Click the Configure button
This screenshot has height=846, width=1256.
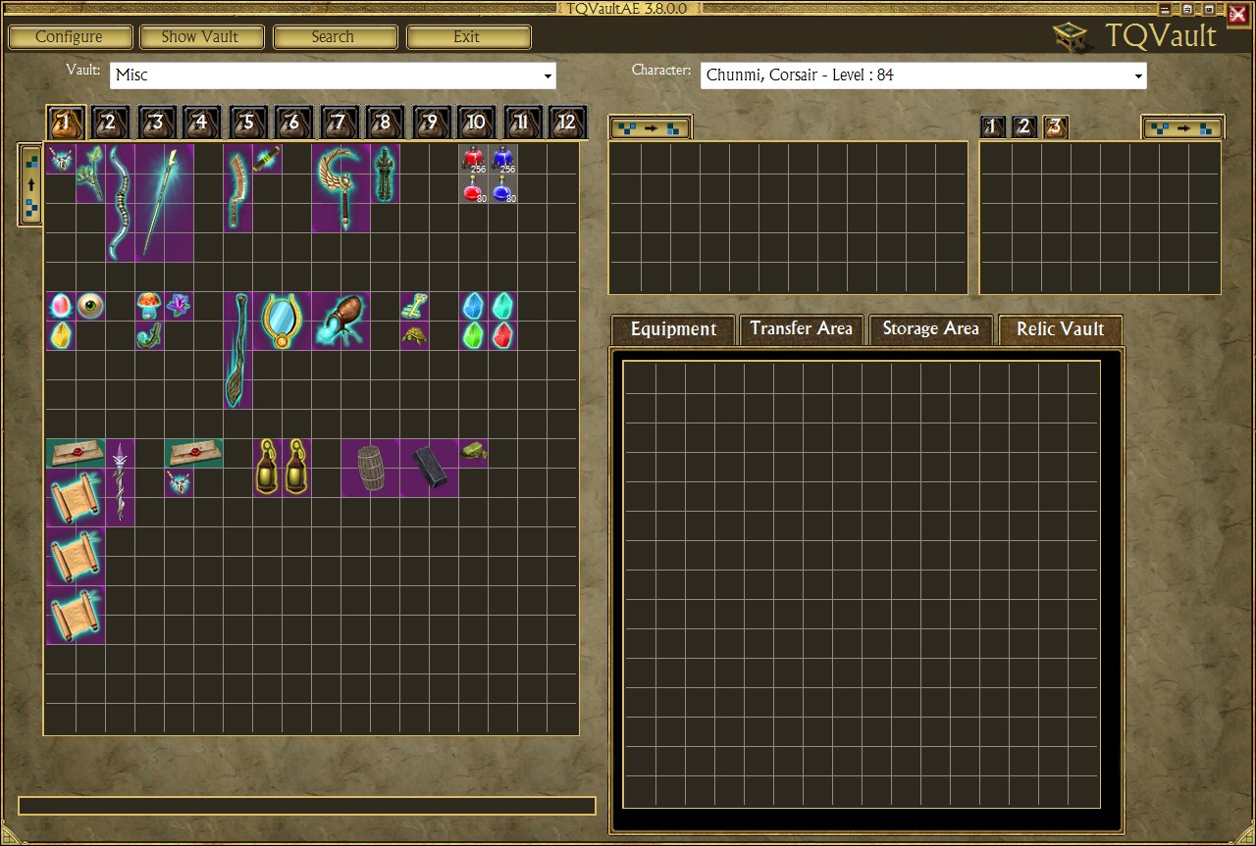click(70, 37)
